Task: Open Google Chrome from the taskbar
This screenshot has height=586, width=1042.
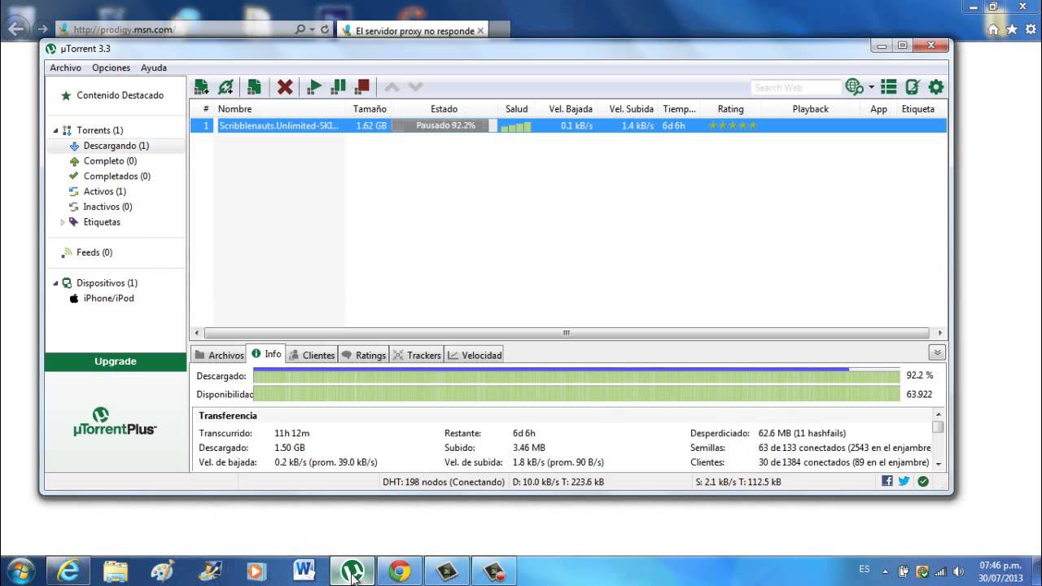Action: (x=399, y=571)
